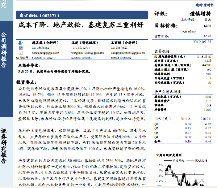Click the email envelope icon

(21, 53)
